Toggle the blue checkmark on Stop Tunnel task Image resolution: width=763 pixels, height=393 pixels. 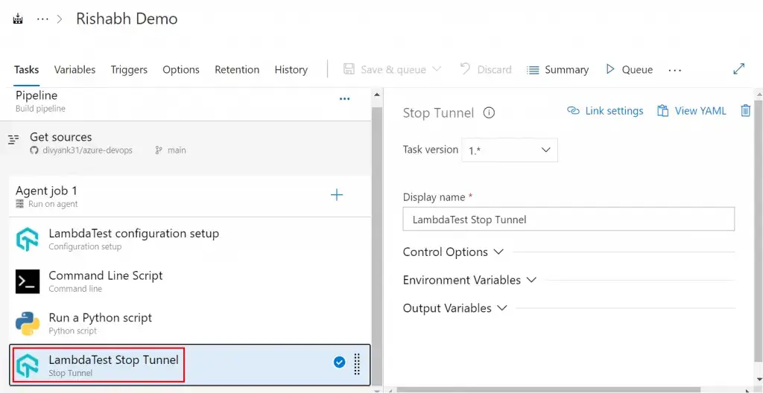pyautogui.click(x=340, y=362)
